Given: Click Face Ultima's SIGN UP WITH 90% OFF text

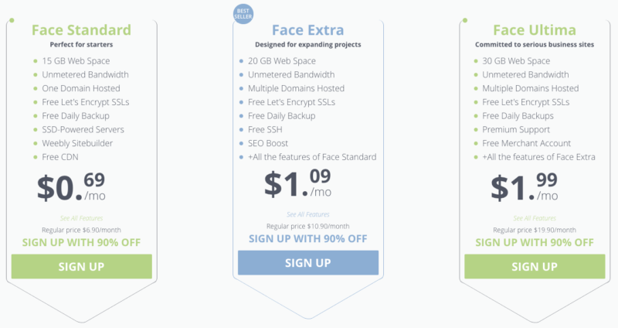Looking at the screenshot, I should (535, 242).
